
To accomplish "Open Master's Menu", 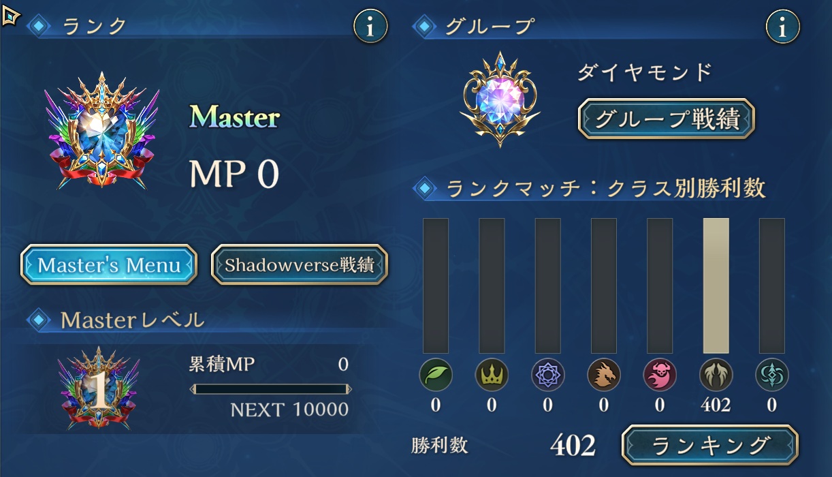I will [x=109, y=264].
